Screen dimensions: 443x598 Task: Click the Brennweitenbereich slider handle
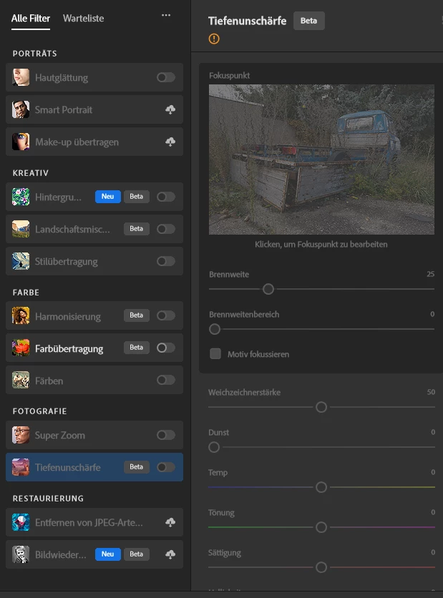pyautogui.click(x=215, y=329)
